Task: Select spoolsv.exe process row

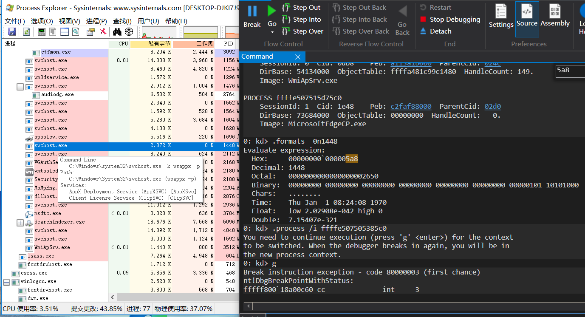Action: 119,137
